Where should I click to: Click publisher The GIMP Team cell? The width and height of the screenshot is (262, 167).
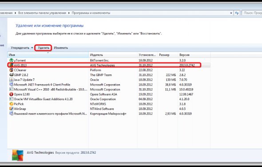(x=101, y=75)
